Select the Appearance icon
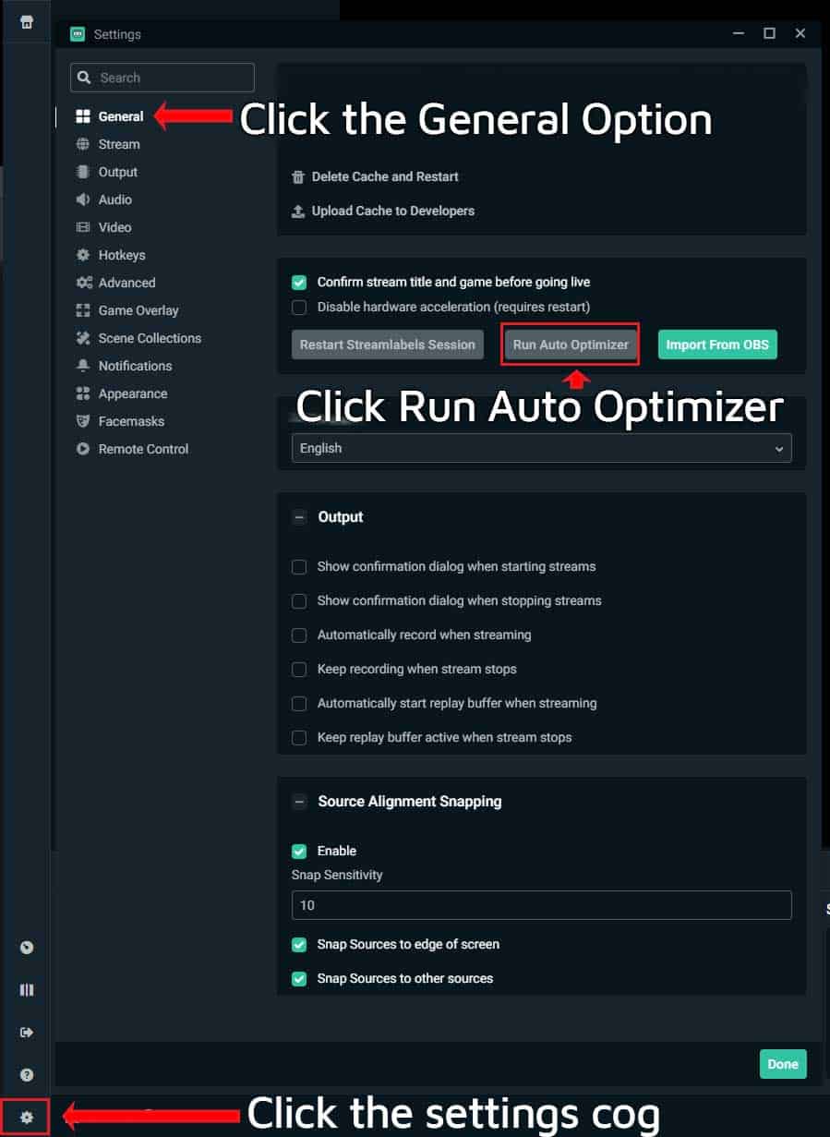The width and height of the screenshot is (830, 1137). [x=83, y=393]
